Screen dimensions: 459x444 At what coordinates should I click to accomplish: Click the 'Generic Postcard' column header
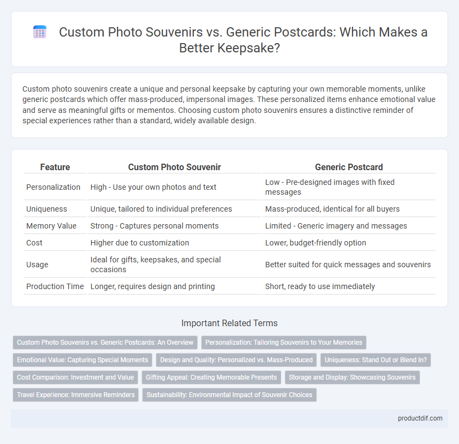point(349,167)
